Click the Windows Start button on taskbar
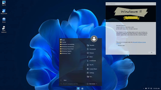Image resolution: width=161 pixels, height=90 pixels. coord(78,88)
